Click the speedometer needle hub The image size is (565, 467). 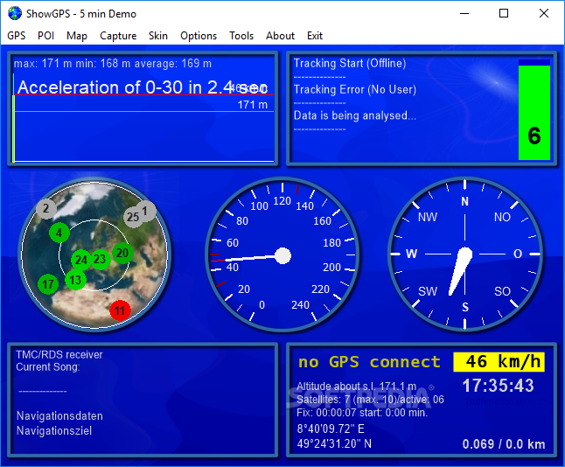pyautogui.click(x=282, y=256)
